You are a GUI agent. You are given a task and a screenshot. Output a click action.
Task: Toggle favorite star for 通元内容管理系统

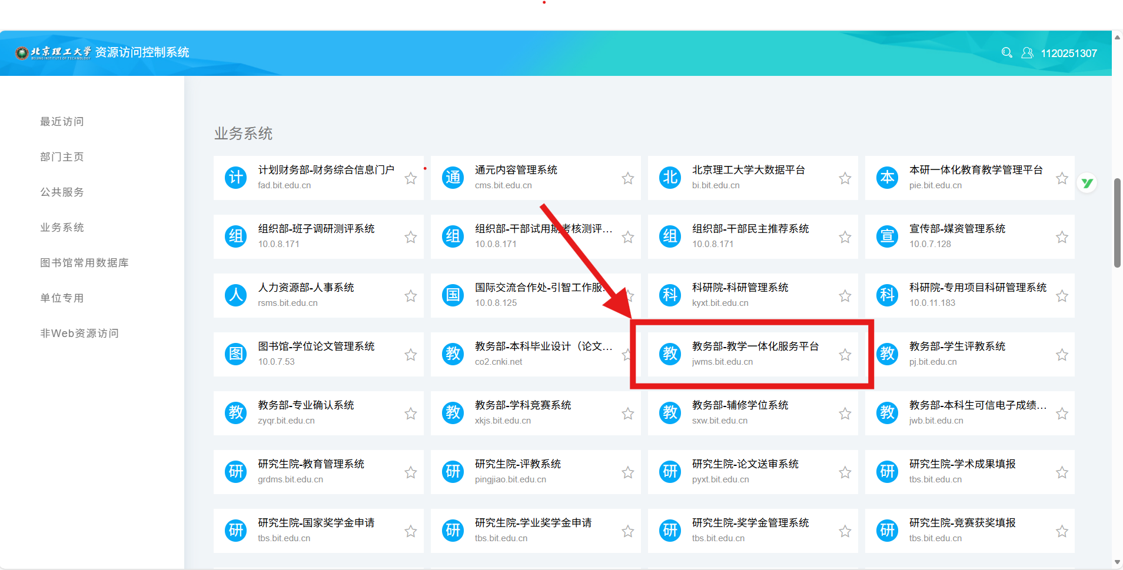click(628, 178)
